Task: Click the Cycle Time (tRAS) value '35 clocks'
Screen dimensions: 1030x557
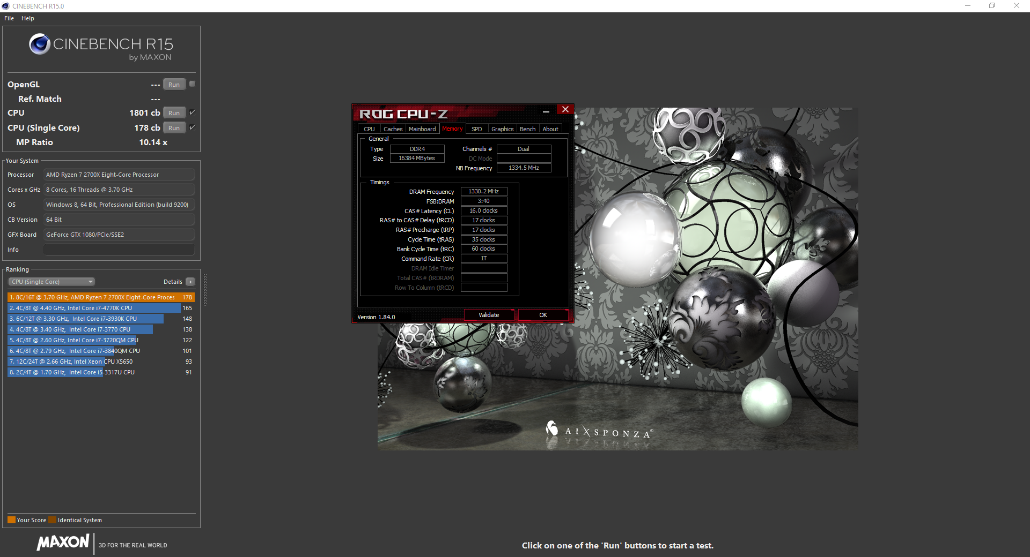Action: [484, 239]
